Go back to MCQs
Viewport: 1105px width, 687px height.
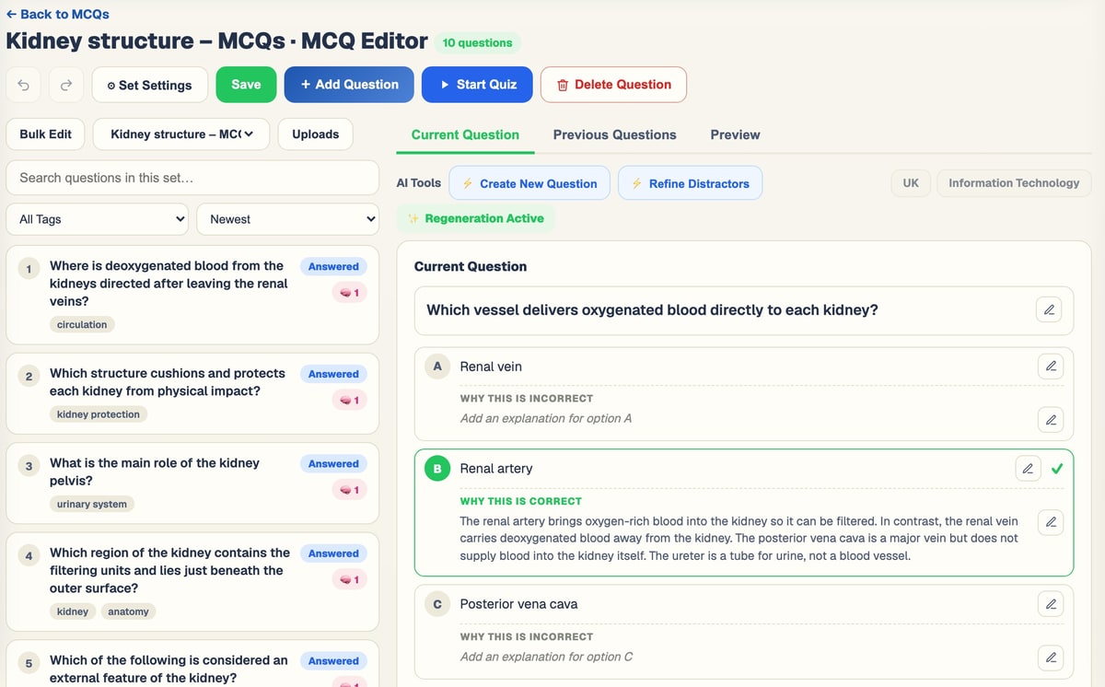click(58, 14)
